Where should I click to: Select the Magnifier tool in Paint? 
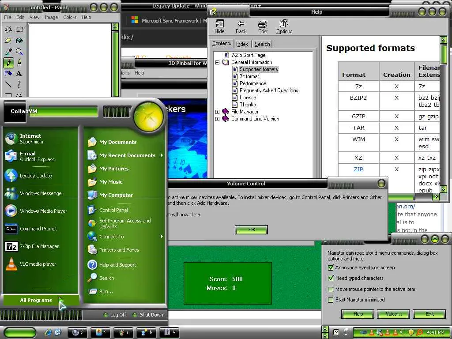tap(19, 52)
